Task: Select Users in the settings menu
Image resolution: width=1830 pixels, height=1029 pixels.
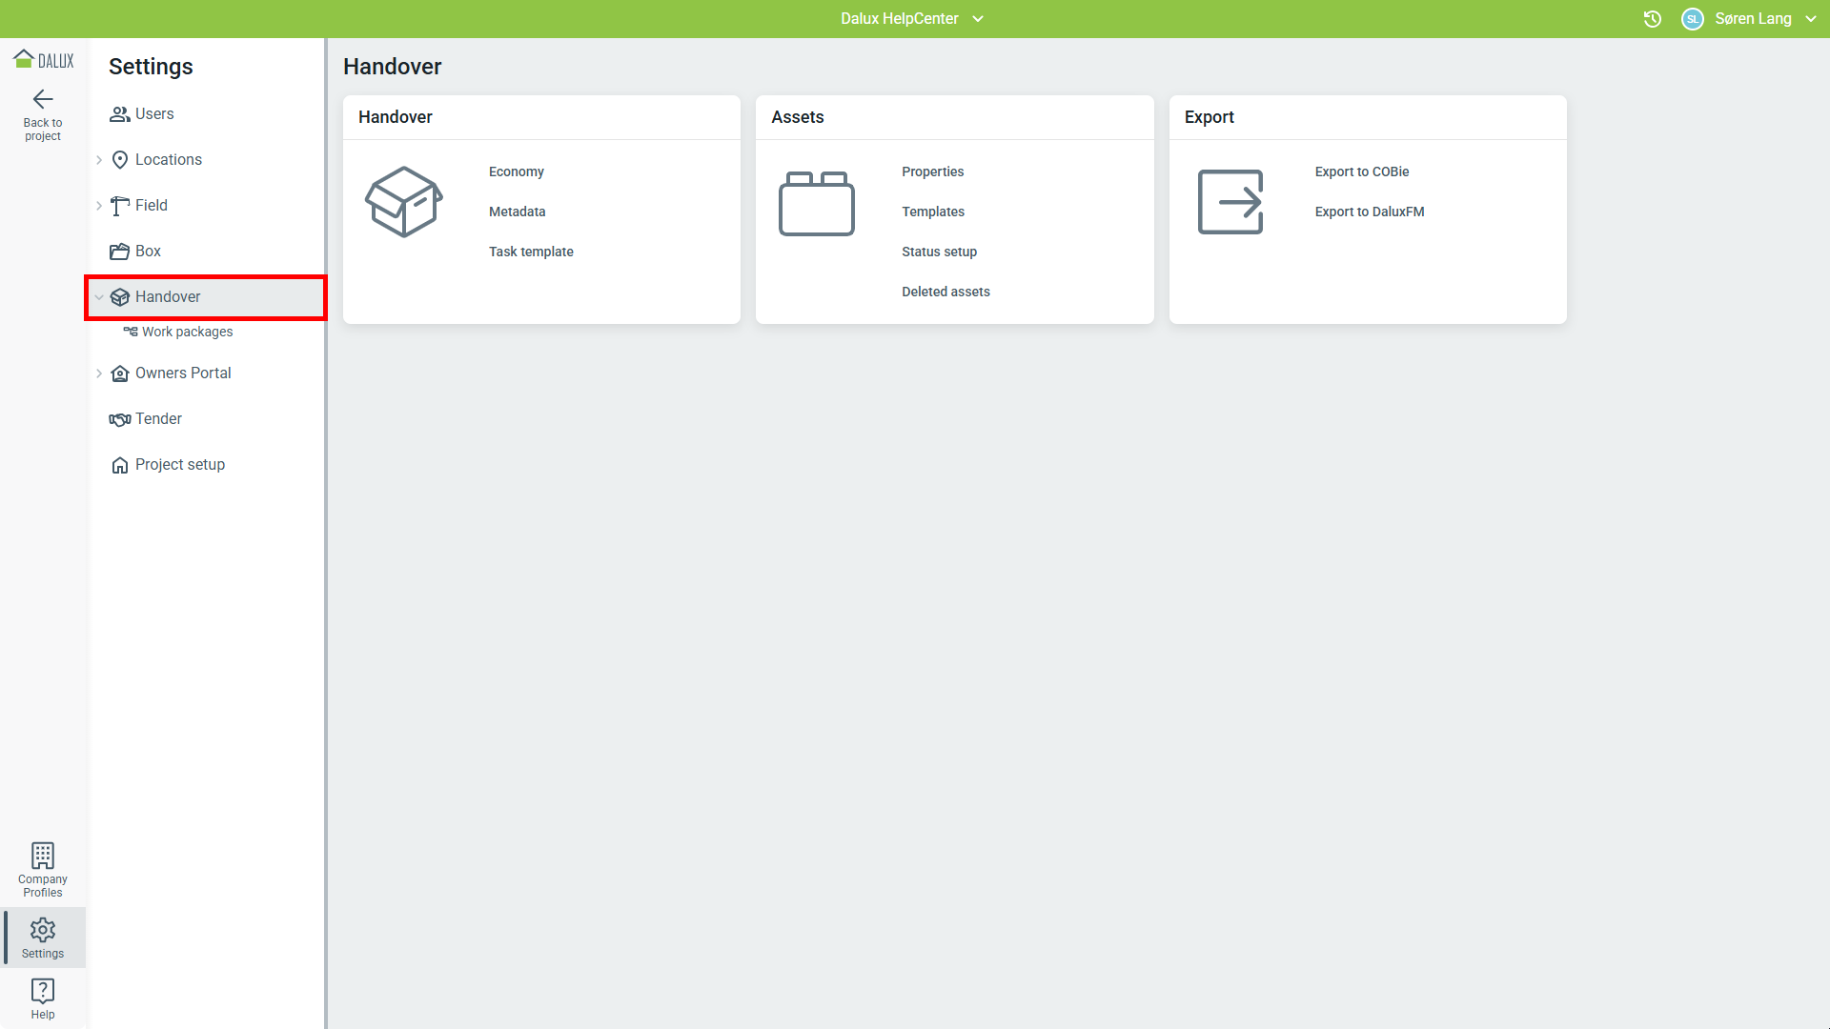Action: click(154, 114)
